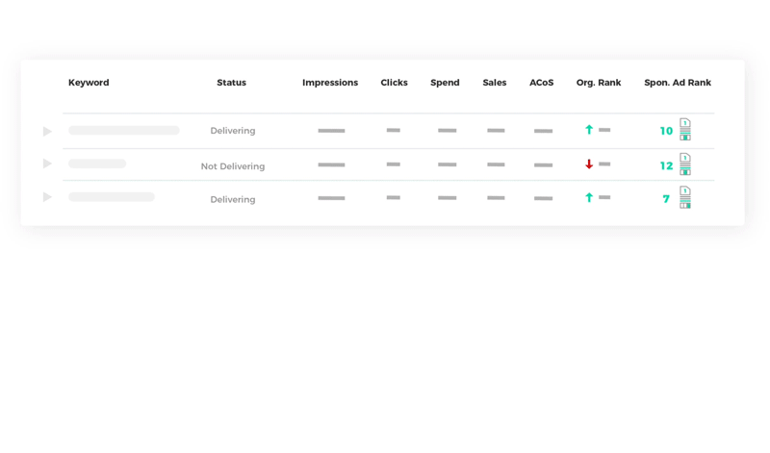Click the page placement icon beside rank 10
Image resolution: width=770 pixels, height=453 pixels.
pyautogui.click(x=685, y=130)
